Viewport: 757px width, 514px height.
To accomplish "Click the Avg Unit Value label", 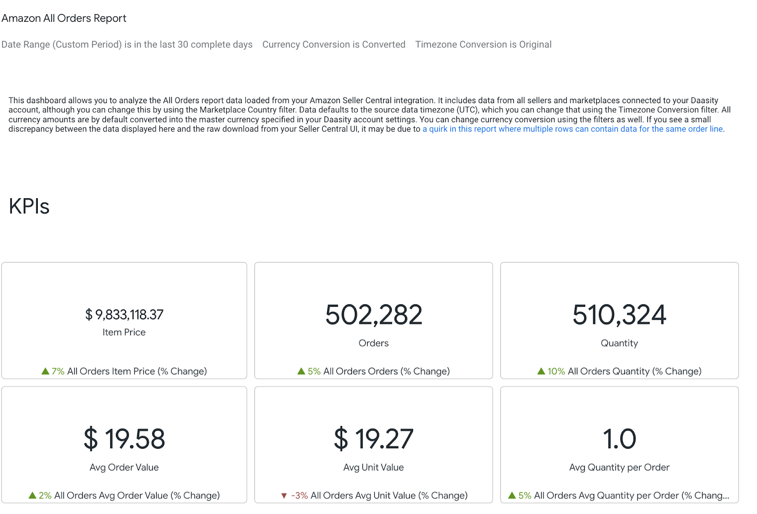I will click(x=374, y=467).
